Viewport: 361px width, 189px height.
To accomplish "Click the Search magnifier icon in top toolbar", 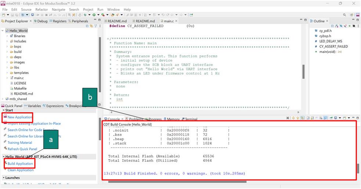I will click(344, 15).
